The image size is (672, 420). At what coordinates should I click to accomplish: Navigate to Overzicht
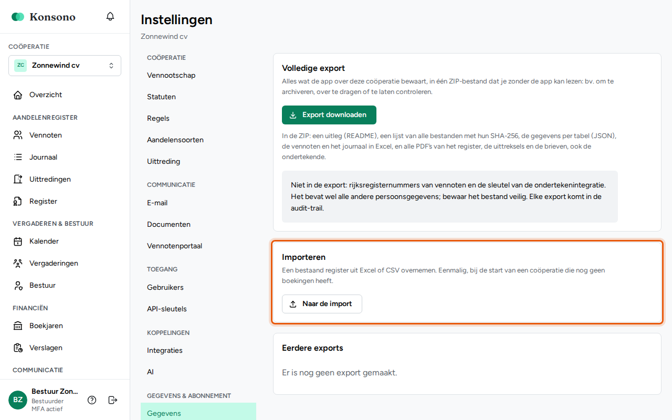tap(65, 95)
